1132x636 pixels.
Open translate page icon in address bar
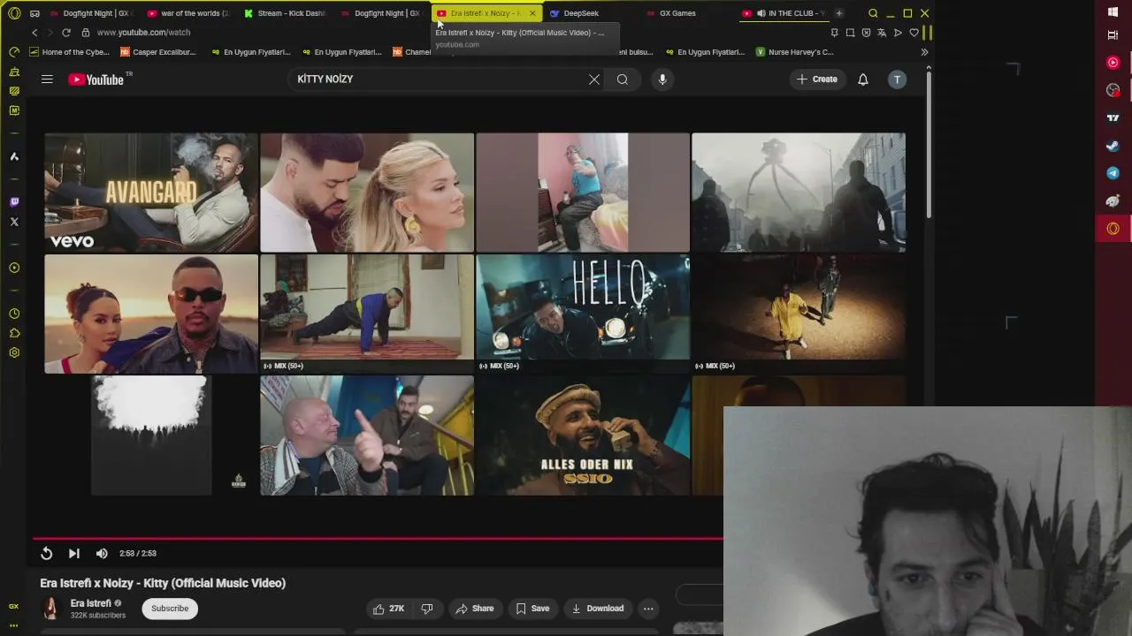[882, 33]
